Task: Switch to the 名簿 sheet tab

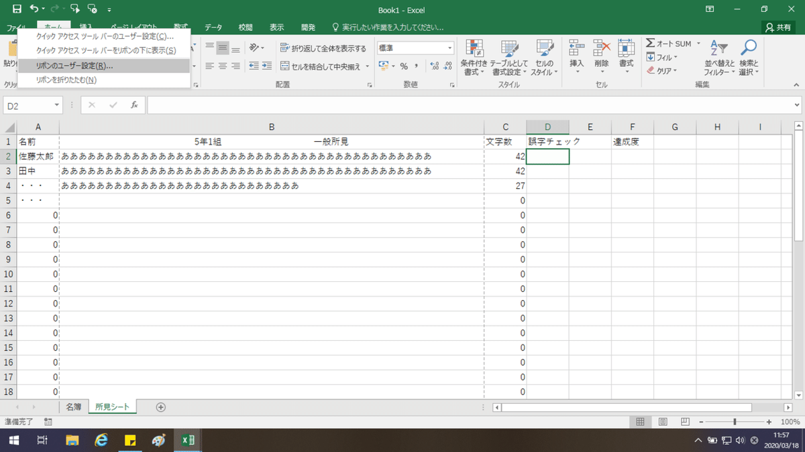Action: click(x=73, y=406)
